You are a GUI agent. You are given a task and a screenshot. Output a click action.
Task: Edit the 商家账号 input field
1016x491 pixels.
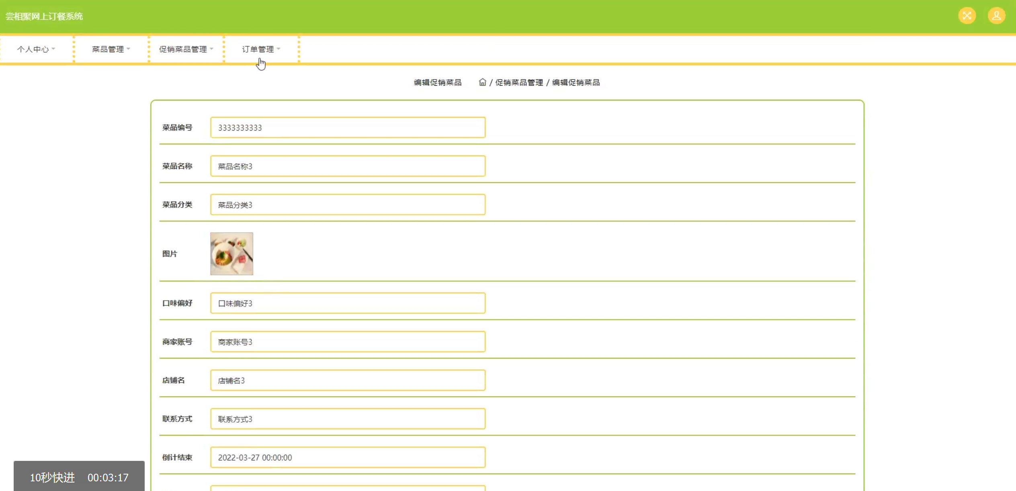point(348,342)
